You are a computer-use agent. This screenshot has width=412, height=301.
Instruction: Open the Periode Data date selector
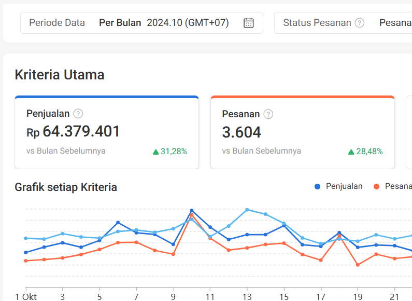141,23
